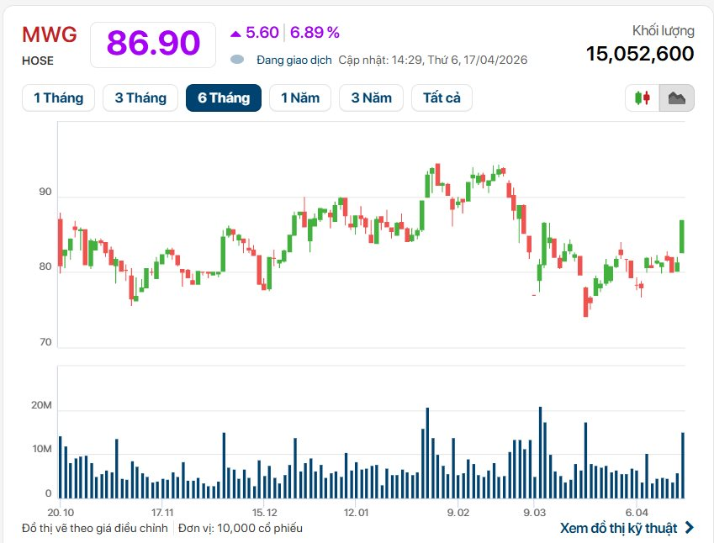Switch chart to 1 Năm range
The image size is (714, 543).
(300, 98)
